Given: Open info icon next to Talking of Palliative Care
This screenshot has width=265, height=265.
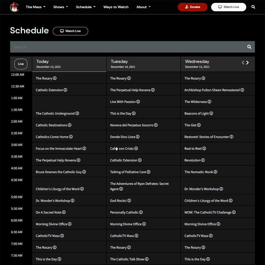Looking at the screenshot, I should (x=149, y=172).
